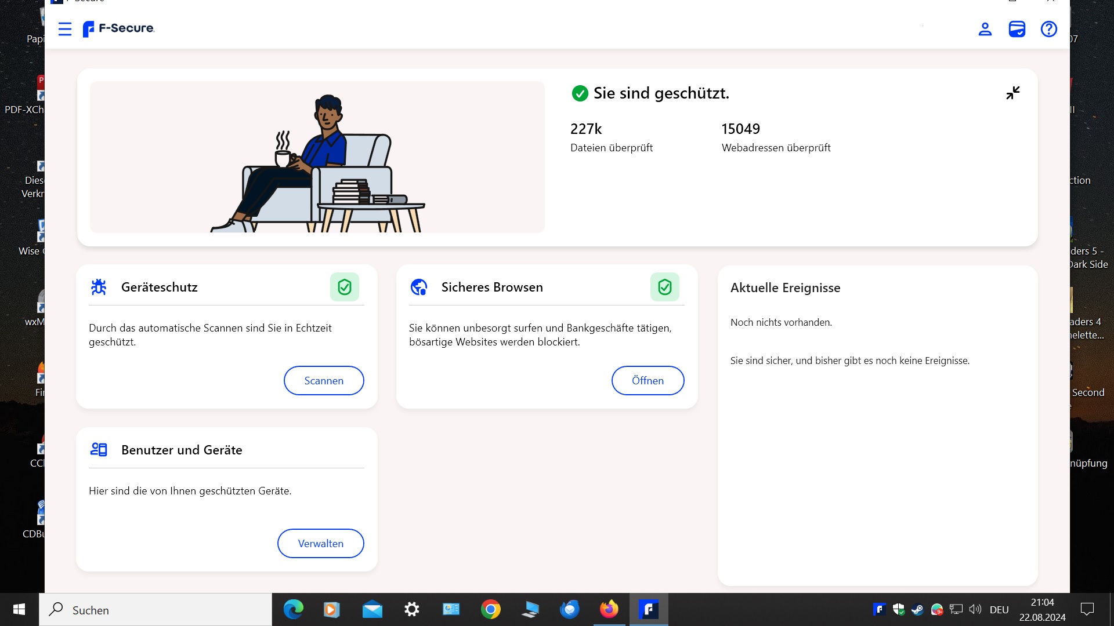This screenshot has height=626, width=1114.
Task: Open the subscription card icon in header
Action: pyautogui.click(x=1017, y=29)
